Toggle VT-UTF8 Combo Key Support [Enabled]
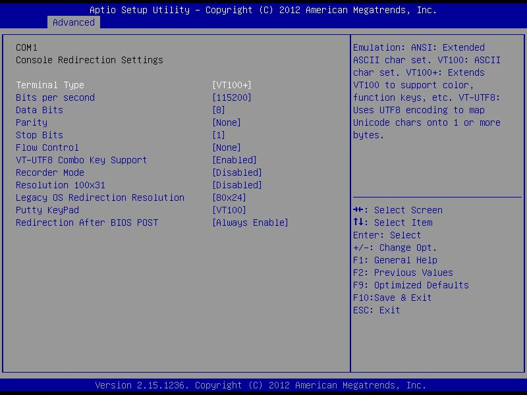Viewport: 527px width, 395px height. [234, 160]
